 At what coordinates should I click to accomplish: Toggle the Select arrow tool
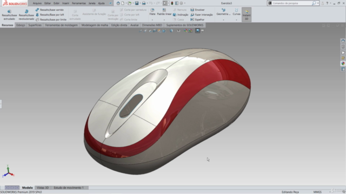(x=165, y=3)
